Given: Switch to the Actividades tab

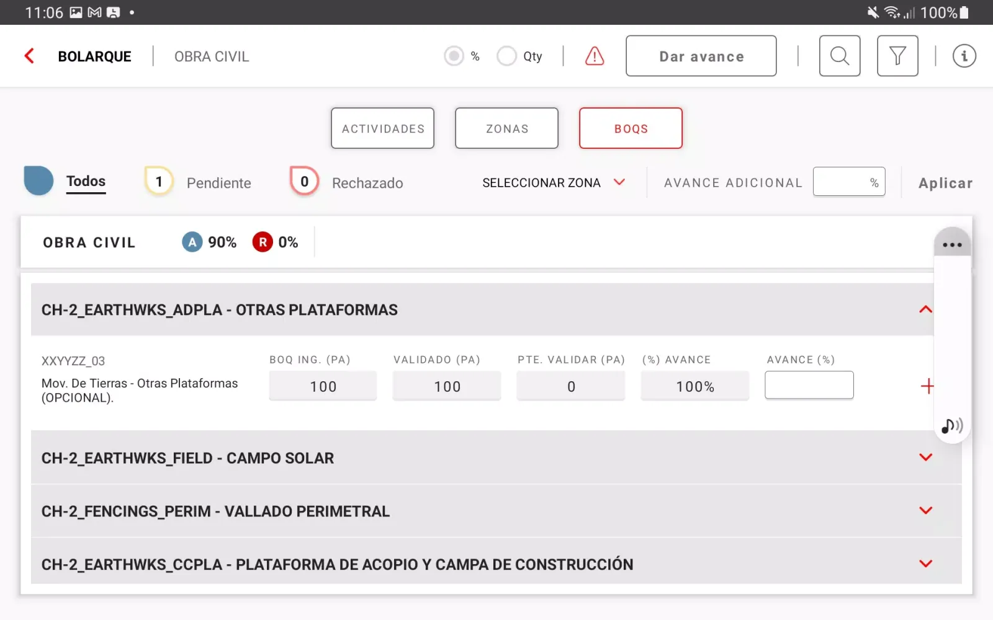Looking at the screenshot, I should [382, 128].
